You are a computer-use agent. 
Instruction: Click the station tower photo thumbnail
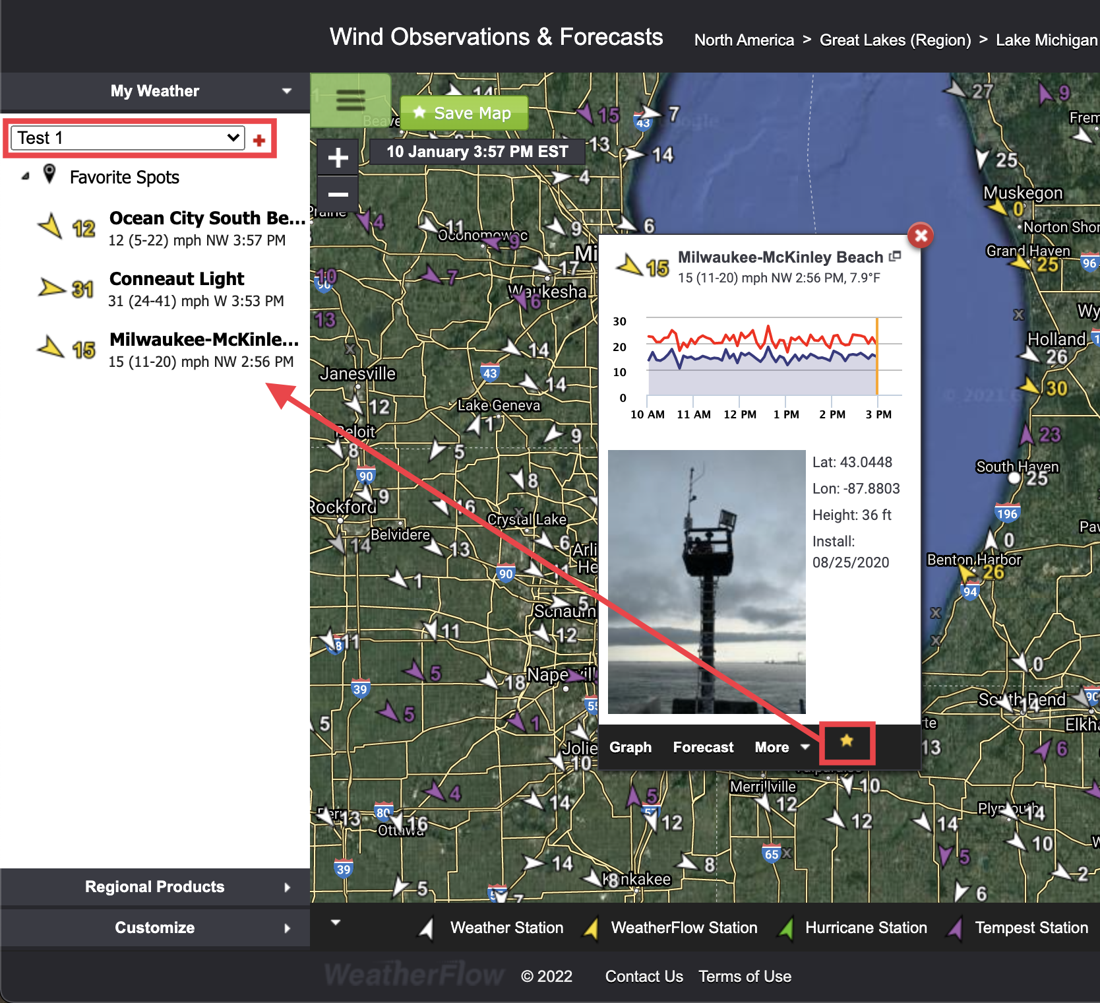(706, 581)
